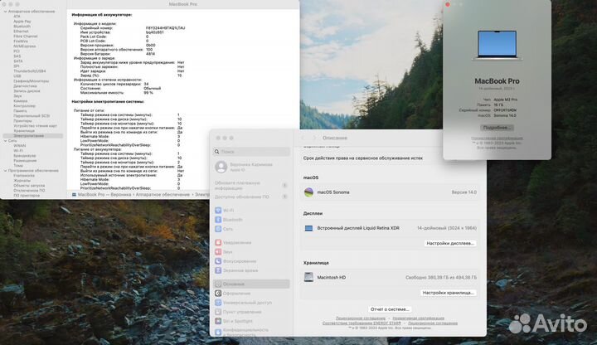
Task: Select Память in hardware list
Action: (x=20, y=111)
